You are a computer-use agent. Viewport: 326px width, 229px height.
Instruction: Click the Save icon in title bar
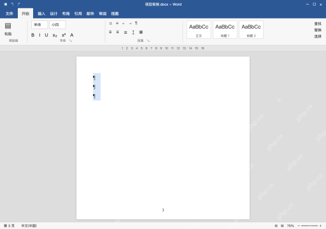tap(6, 4)
